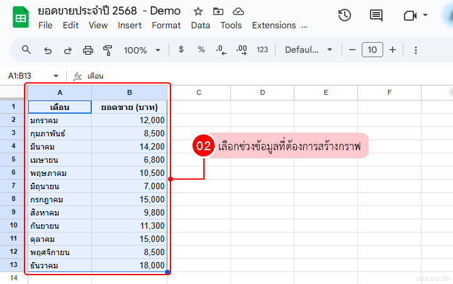Viewport: 453px width, 284px height.
Task: Open the comments panel
Action: point(376,16)
